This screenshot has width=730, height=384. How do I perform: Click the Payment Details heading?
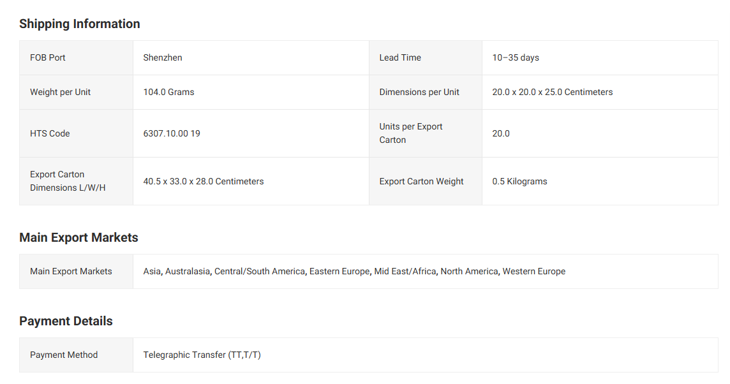(x=66, y=321)
